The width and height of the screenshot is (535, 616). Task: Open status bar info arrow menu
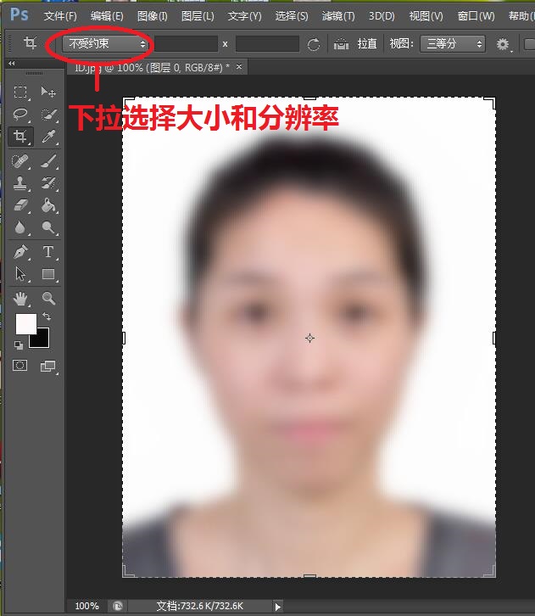[x=277, y=607]
